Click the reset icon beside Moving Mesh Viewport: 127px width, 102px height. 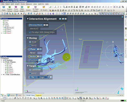click(x=47, y=25)
